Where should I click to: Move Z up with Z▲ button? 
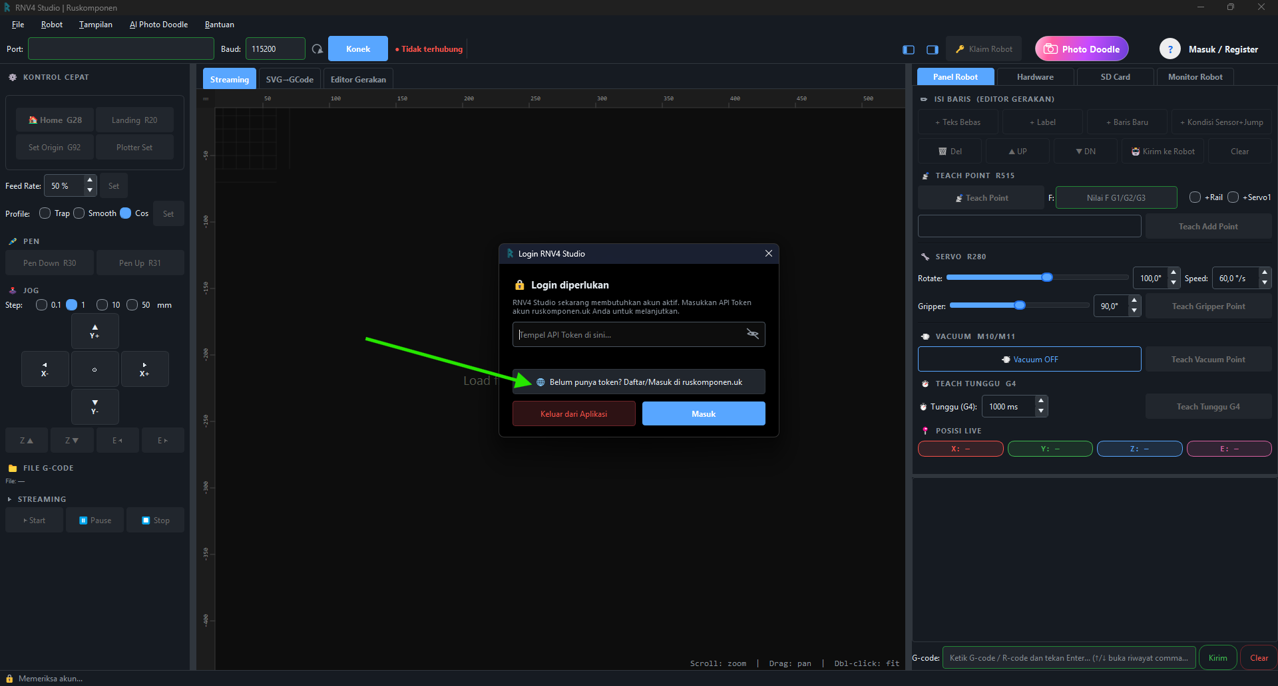[x=27, y=440]
